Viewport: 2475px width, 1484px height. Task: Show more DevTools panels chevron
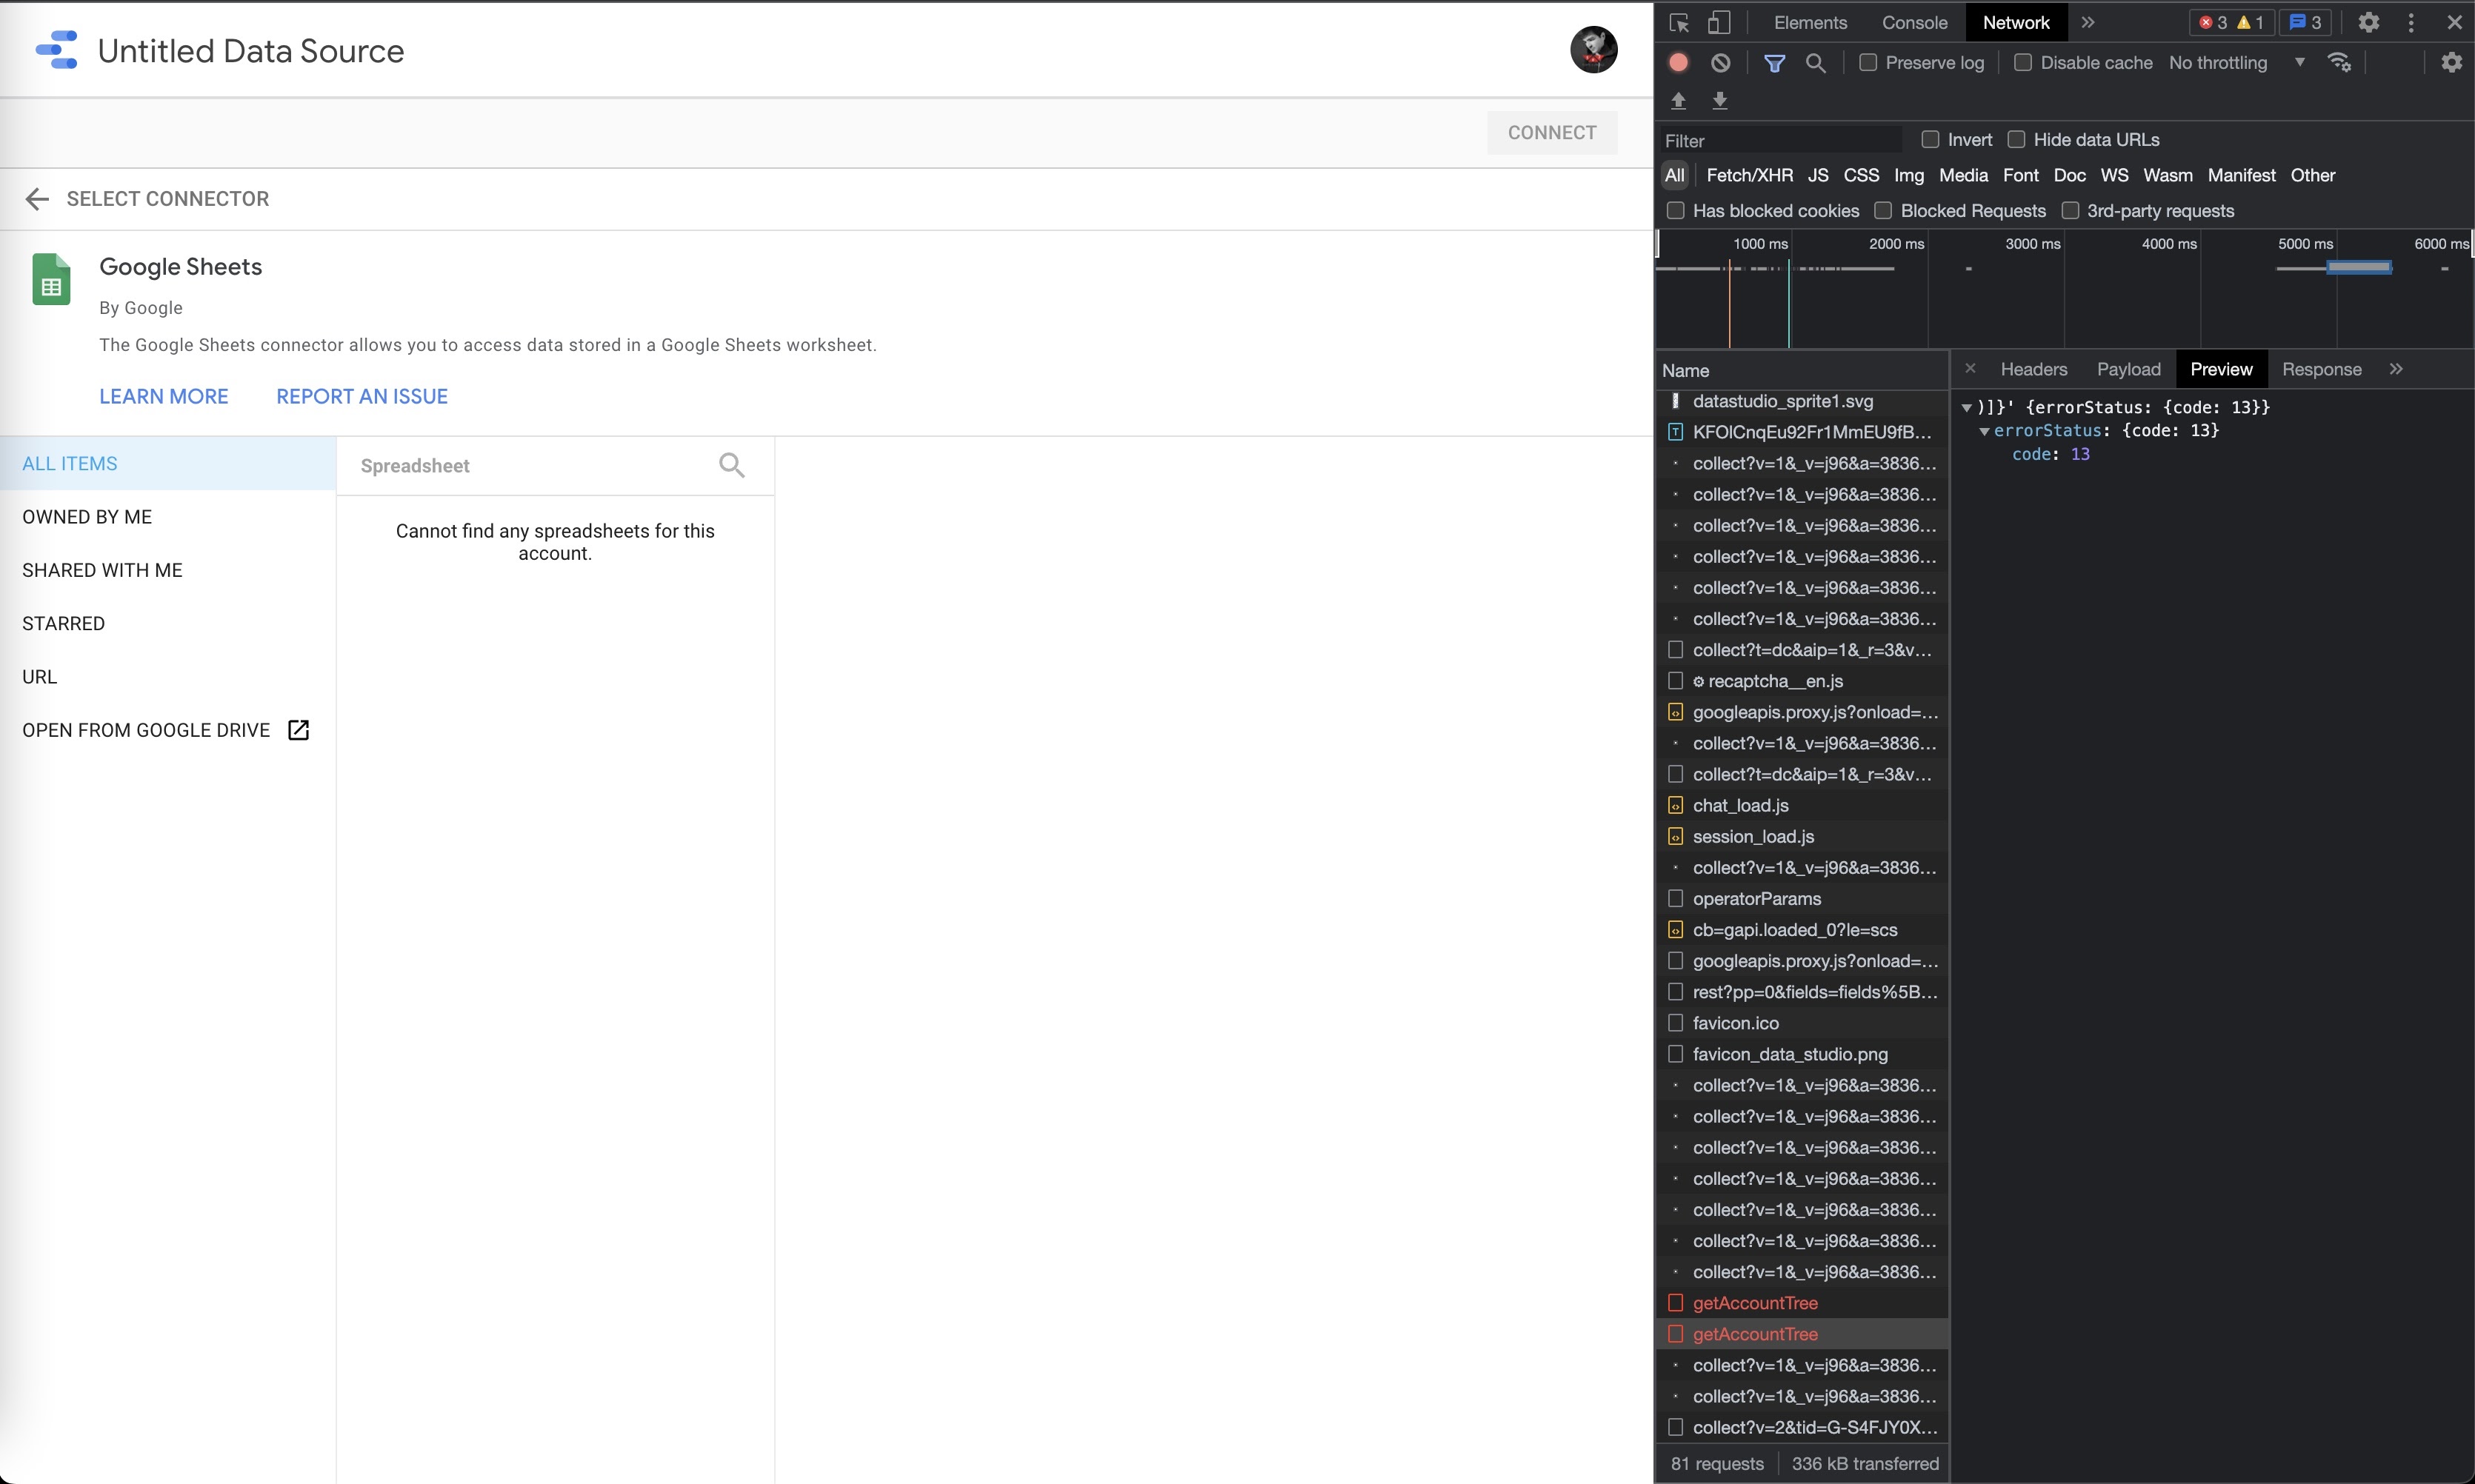coord(2088,22)
